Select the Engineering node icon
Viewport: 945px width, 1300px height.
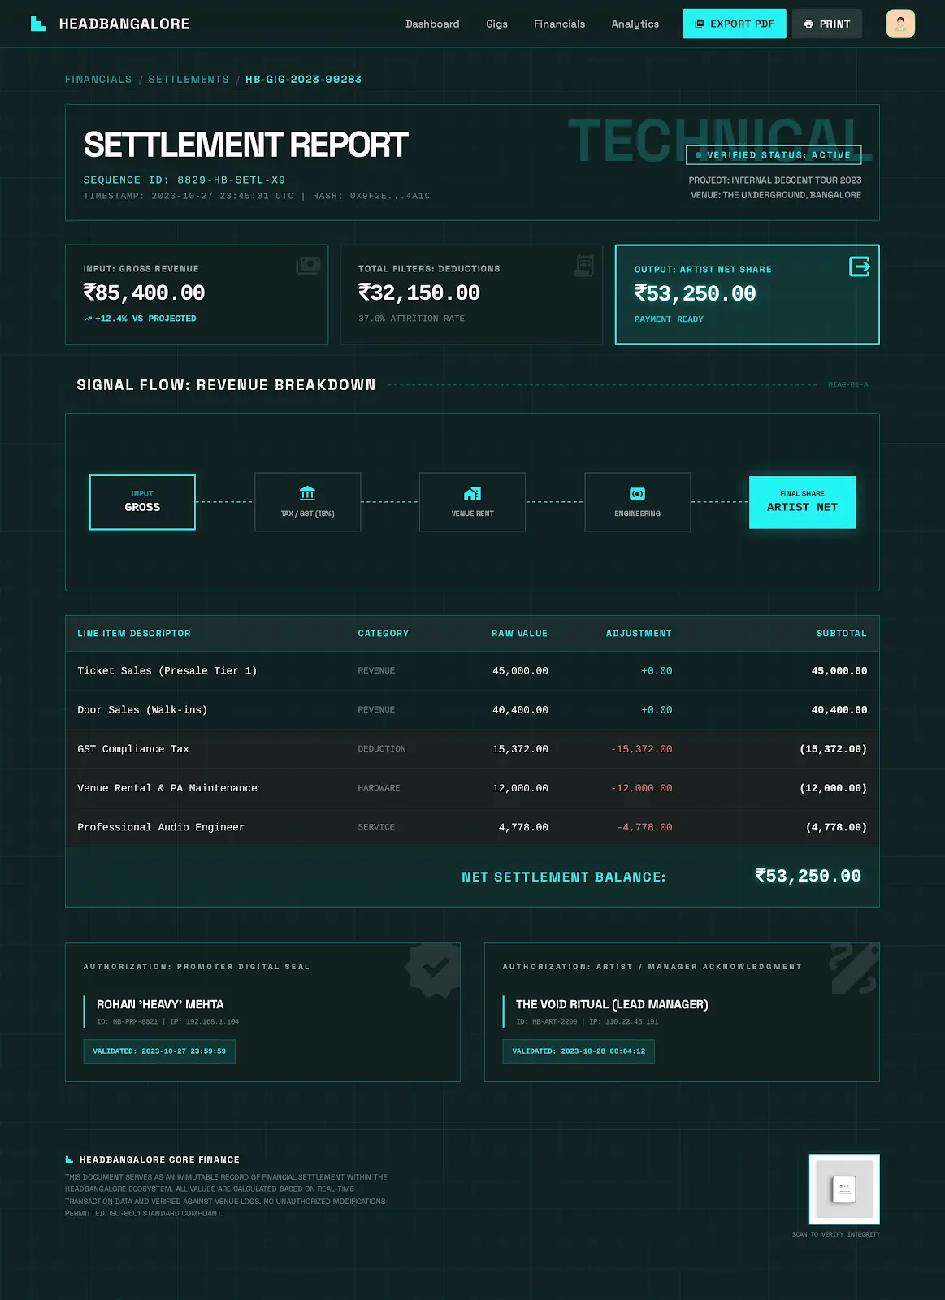point(637,493)
